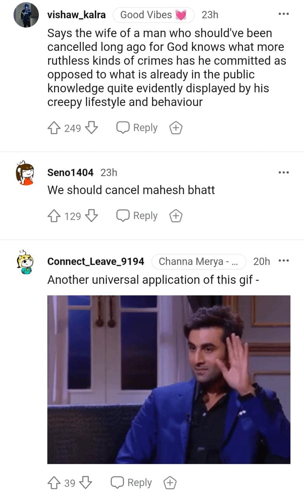
Task: Give award on Connect_Leave_9194's comment
Action: [x=170, y=483]
